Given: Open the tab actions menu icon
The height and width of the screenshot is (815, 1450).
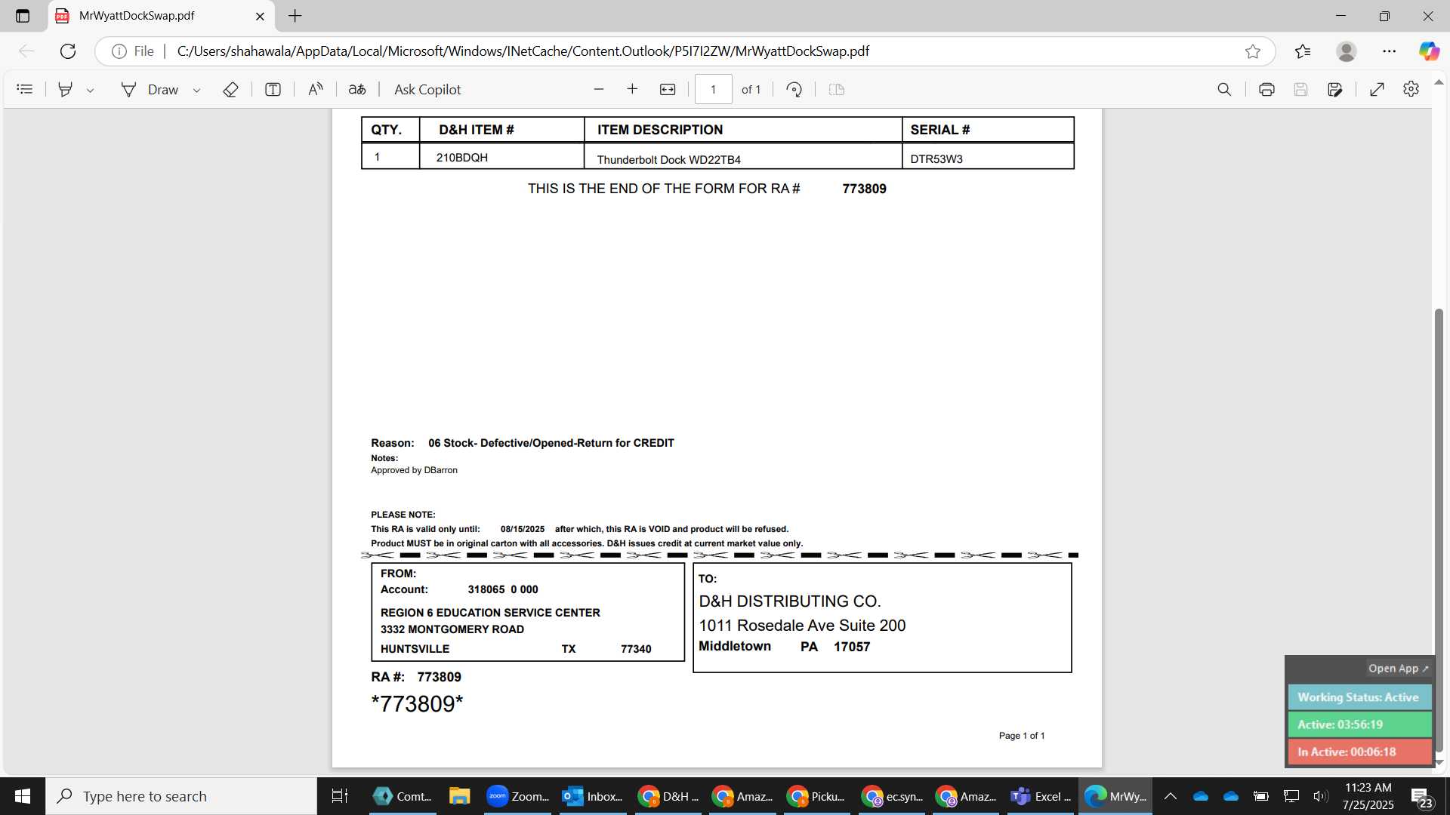Looking at the screenshot, I should point(23,16).
